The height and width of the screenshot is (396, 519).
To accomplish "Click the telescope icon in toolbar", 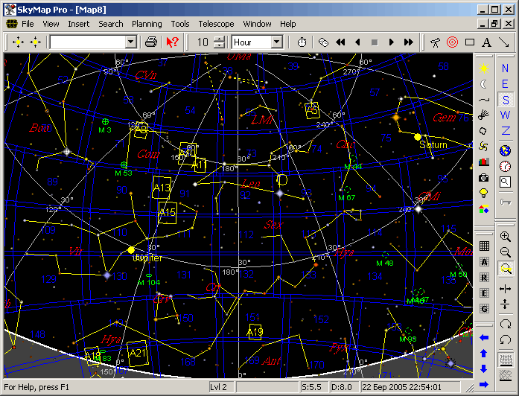I will [x=436, y=42].
